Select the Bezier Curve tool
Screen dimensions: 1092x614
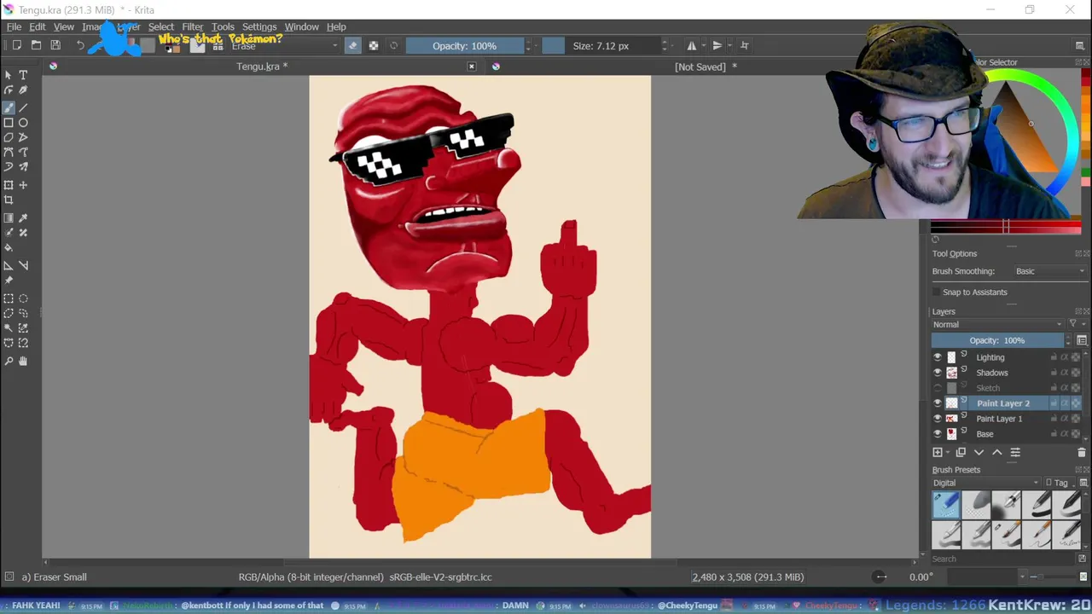(9, 153)
